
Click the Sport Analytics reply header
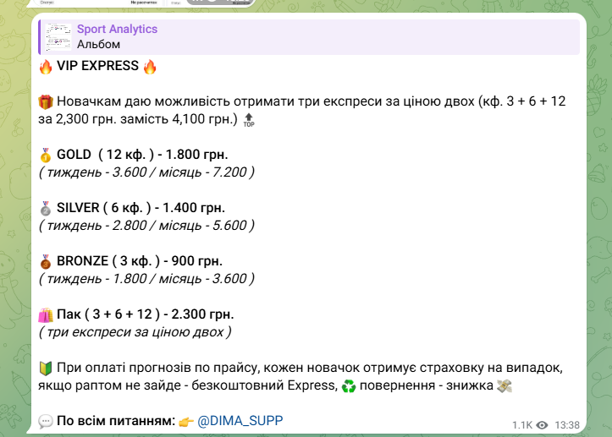click(117, 30)
